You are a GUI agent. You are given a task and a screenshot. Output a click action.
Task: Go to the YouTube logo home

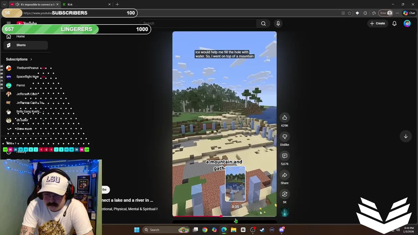(27, 23)
